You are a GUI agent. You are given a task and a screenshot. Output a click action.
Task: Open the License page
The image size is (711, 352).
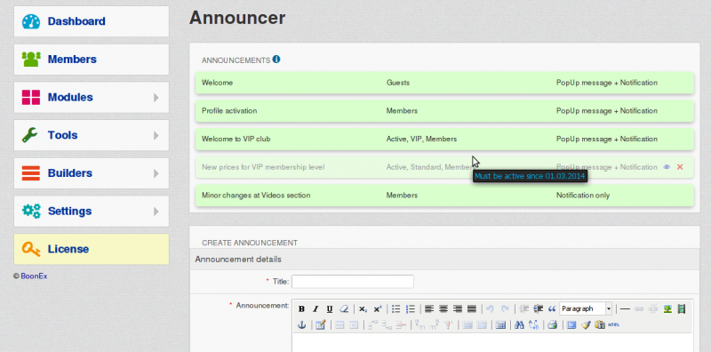[x=92, y=249]
